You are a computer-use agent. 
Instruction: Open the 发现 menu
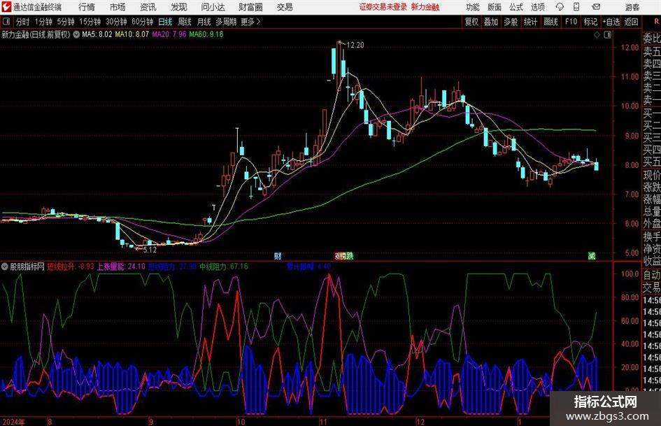point(179,7)
